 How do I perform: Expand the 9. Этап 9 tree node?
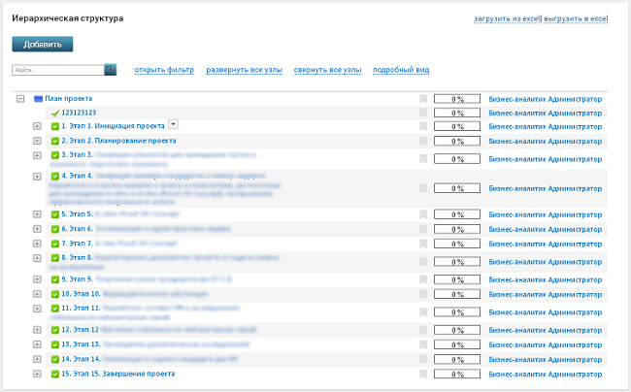point(37,279)
